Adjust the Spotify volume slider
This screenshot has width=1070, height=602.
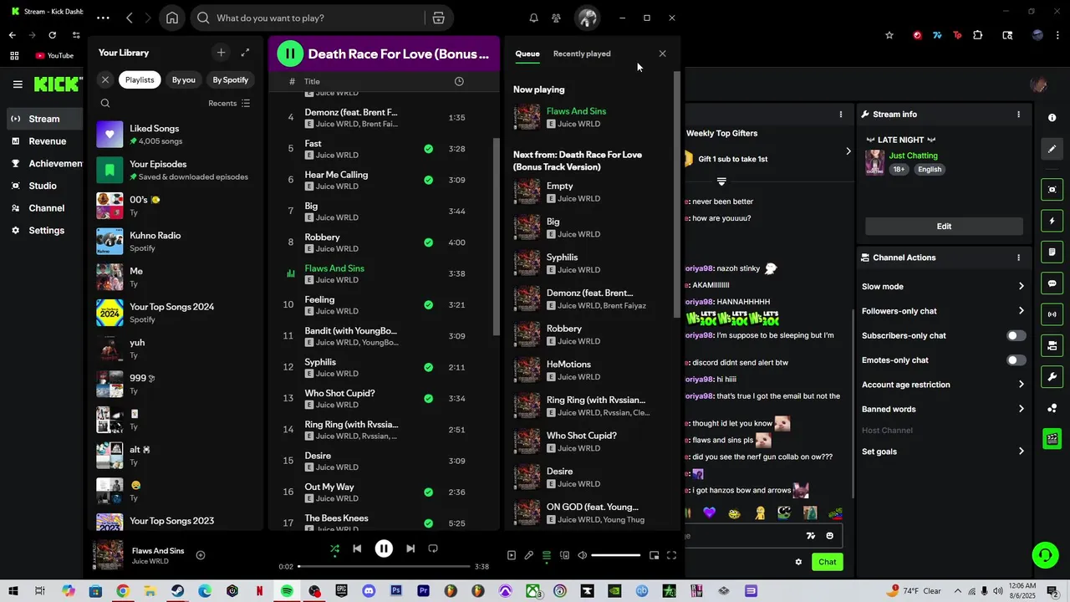click(x=616, y=555)
